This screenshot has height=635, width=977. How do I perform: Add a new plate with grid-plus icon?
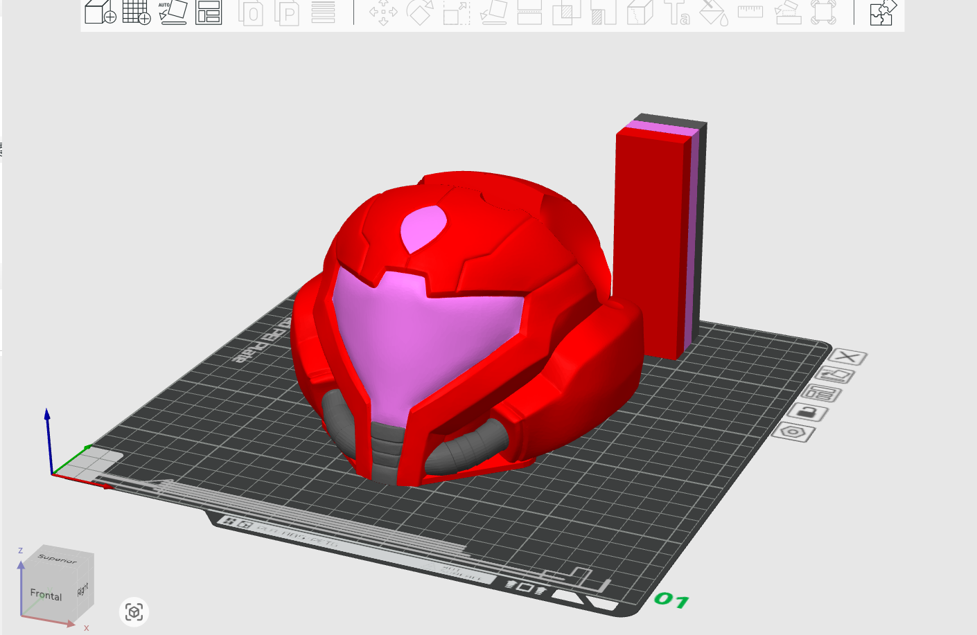pyautogui.click(x=137, y=11)
